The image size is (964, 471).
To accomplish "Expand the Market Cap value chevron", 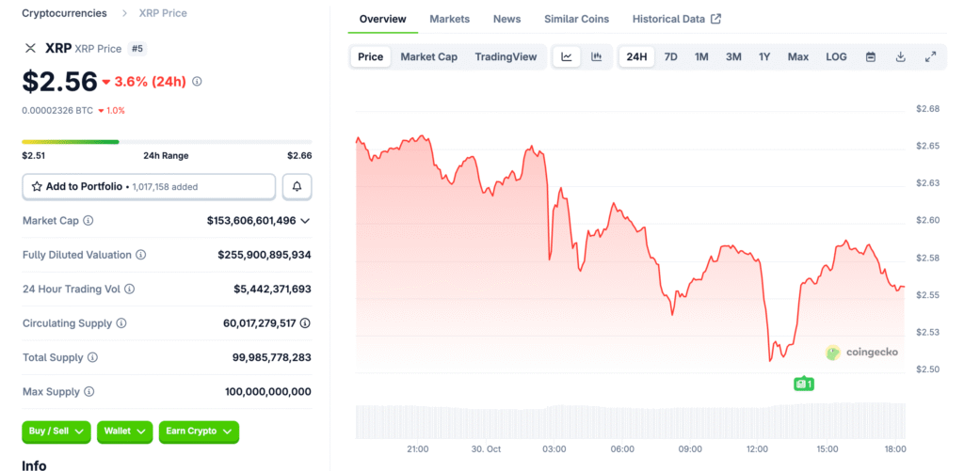I will pyautogui.click(x=305, y=221).
